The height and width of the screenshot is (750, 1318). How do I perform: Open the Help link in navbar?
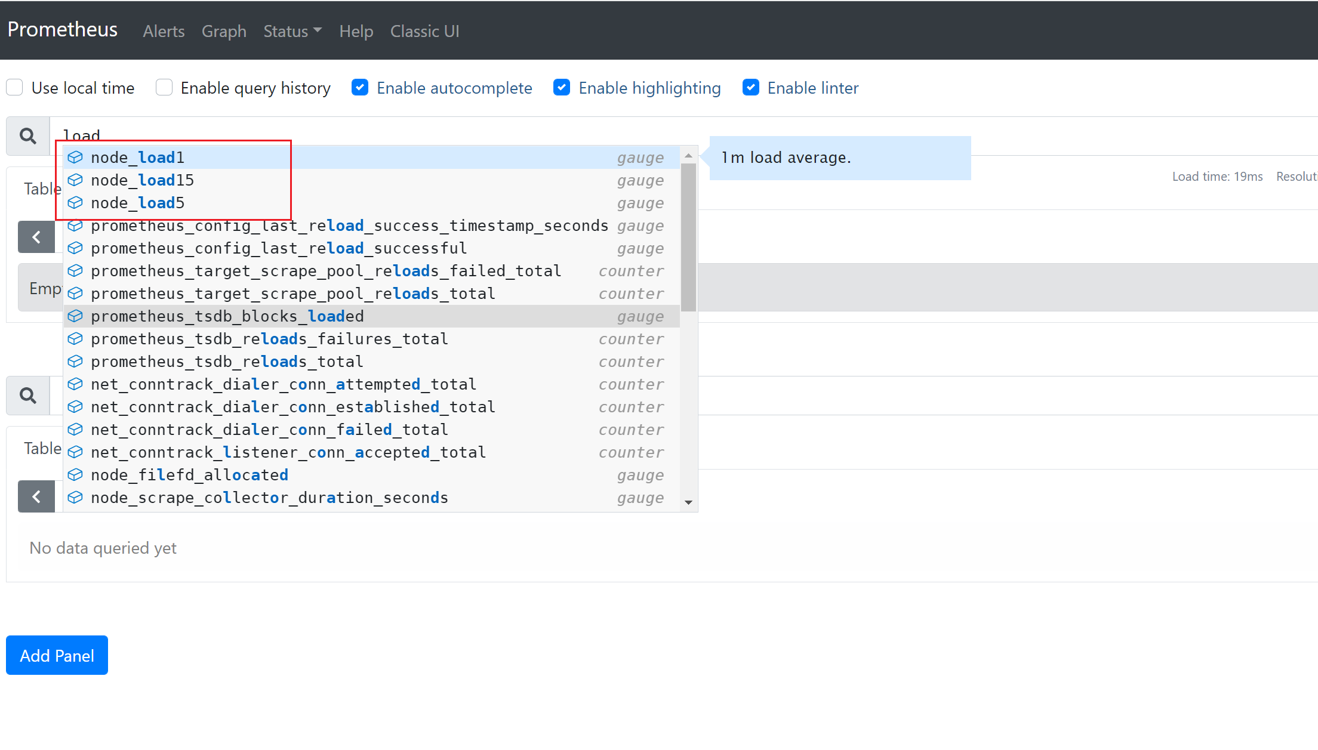coord(356,31)
